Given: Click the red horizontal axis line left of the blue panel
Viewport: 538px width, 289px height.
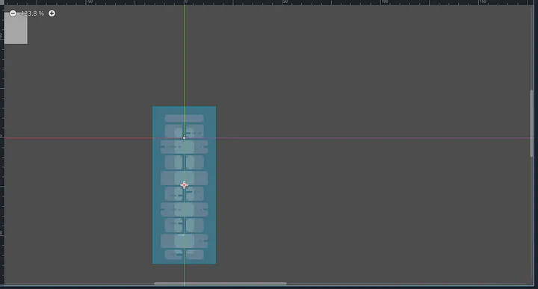Looking at the screenshot, I should click(x=78, y=138).
